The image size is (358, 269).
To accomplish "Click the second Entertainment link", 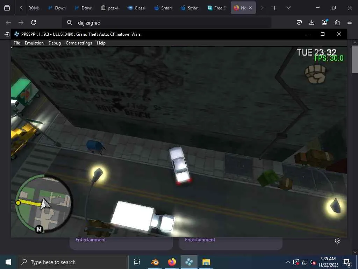I will pyautogui.click(x=200, y=240).
